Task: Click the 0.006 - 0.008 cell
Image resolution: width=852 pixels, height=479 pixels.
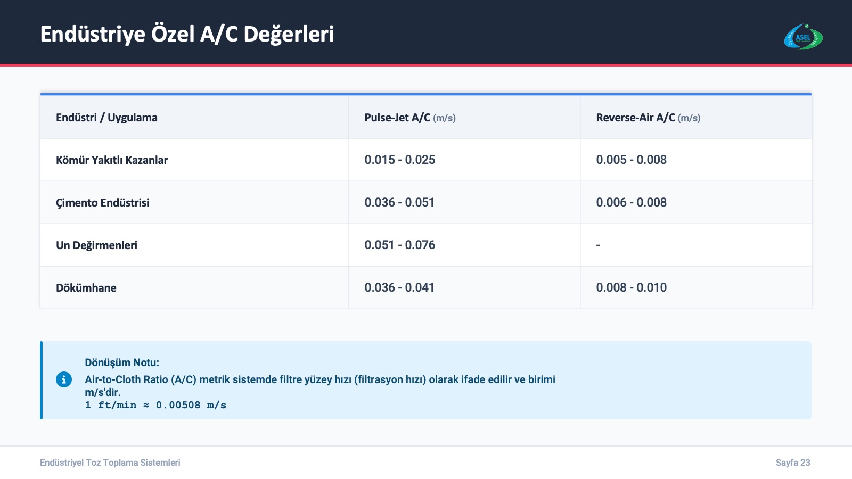Action: [x=631, y=202]
